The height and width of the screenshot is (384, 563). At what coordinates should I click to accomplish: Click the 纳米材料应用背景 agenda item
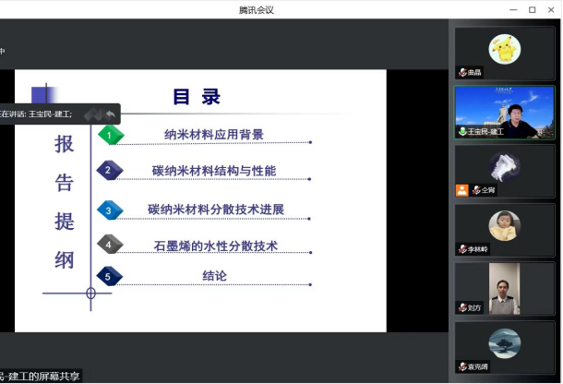(214, 135)
